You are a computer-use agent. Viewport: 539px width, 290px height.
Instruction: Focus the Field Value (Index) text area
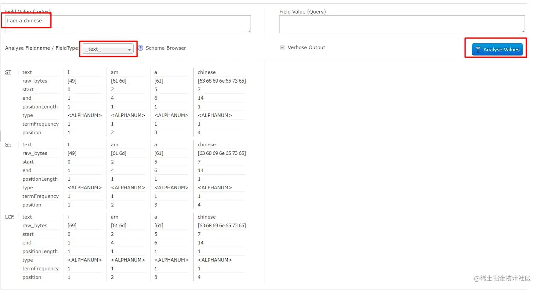(128, 24)
